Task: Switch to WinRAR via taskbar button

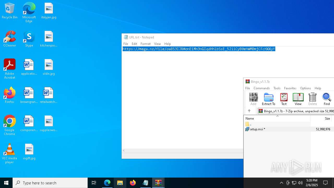Action: pyautogui.click(x=158, y=183)
